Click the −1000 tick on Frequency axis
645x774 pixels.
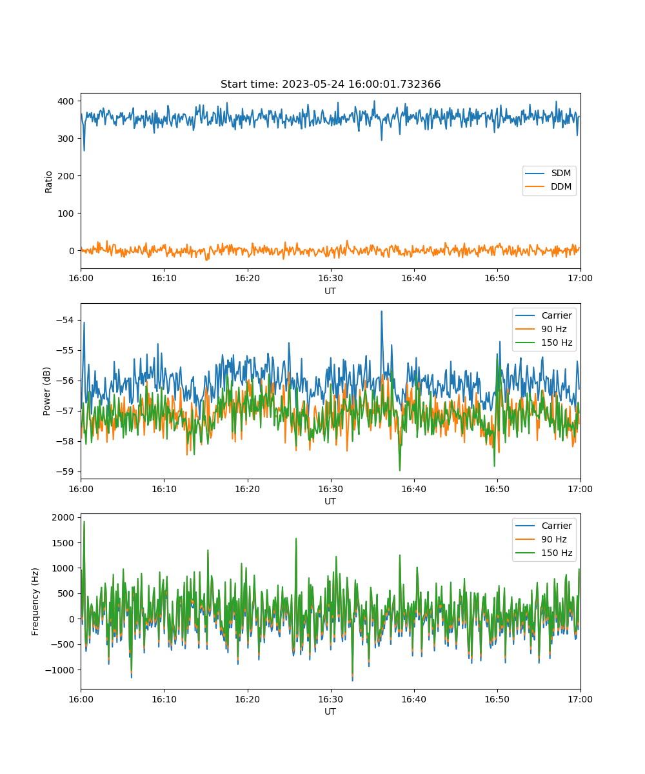(61, 670)
